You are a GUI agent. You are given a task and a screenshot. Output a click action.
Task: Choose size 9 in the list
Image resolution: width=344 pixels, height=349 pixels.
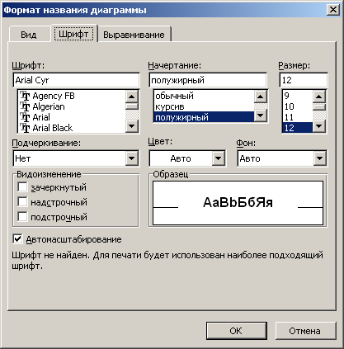pyautogui.click(x=298, y=96)
